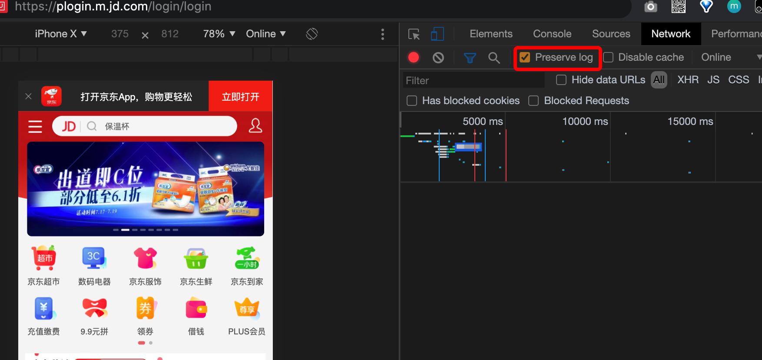The height and width of the screenshot is (360, 762).
Task: Clear the network log
Action: [x=438, y=57]
